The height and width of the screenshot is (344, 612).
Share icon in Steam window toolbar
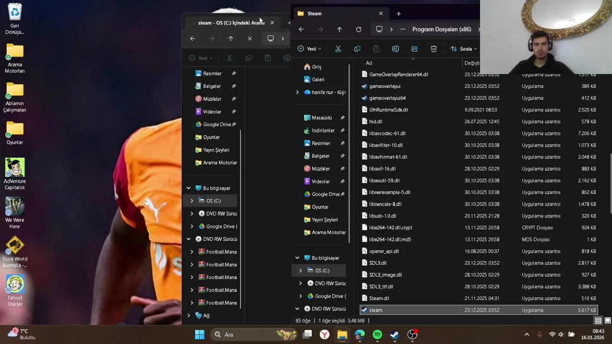pos(415,49)
